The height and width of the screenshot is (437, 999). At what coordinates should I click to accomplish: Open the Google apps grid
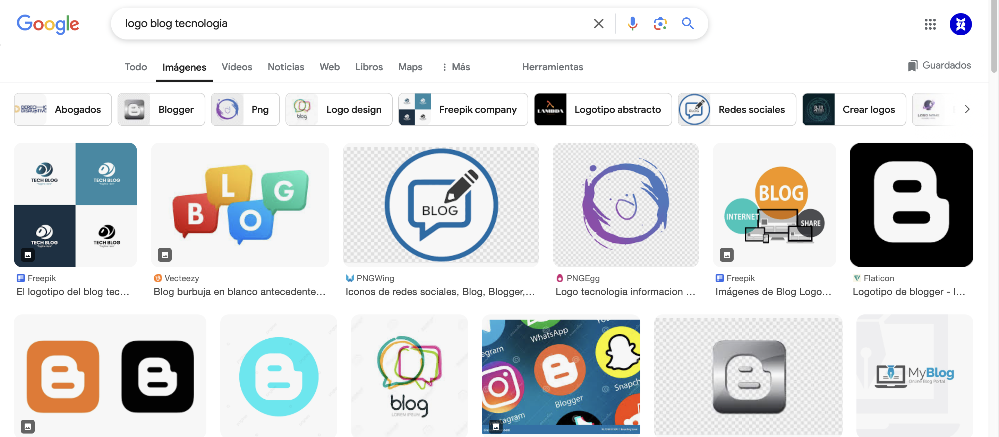point(930,24)
